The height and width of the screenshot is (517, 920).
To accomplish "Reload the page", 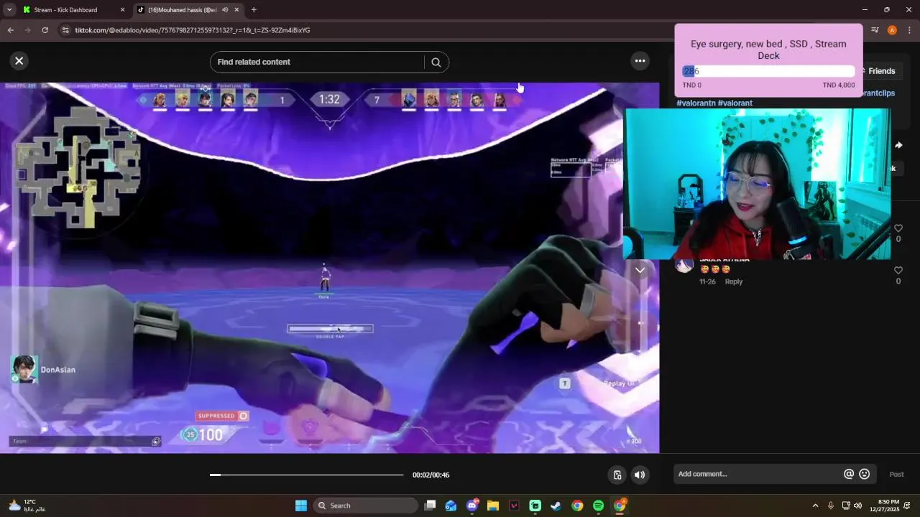I will [x=45, y=30].
